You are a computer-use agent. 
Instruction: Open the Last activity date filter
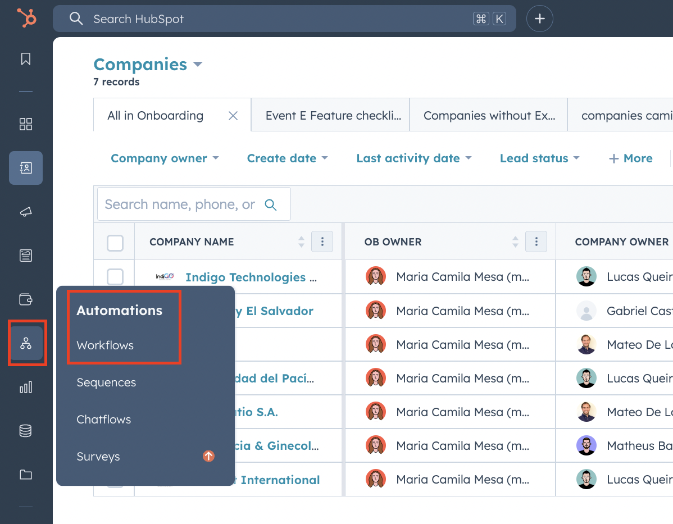pos(414,158)
